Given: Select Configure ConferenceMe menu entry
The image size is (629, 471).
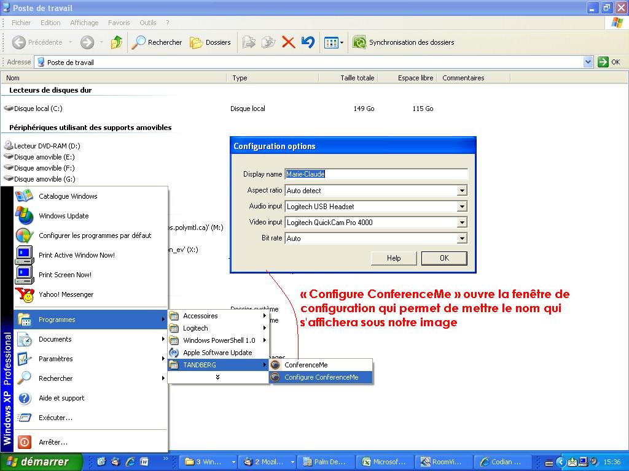Looking at the screenshot, I should point(321,377).
